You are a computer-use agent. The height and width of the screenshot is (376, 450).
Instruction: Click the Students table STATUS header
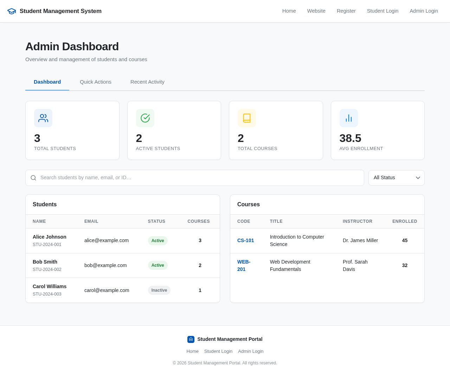tap(156, 221)
